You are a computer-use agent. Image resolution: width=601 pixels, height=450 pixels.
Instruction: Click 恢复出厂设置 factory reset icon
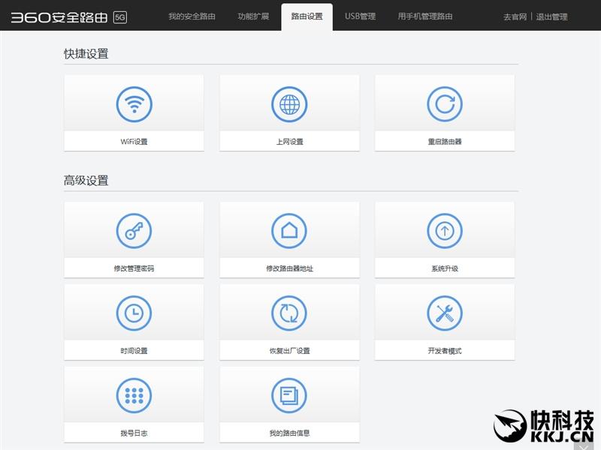coord(288,316)
